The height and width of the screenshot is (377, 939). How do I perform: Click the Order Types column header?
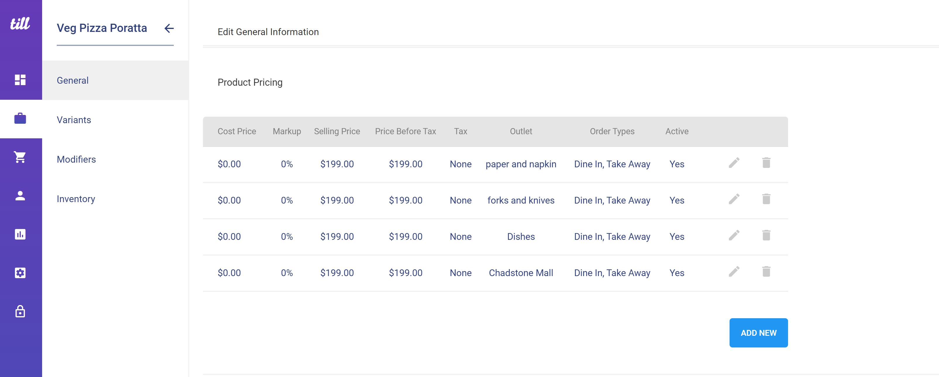click(612, 131)
